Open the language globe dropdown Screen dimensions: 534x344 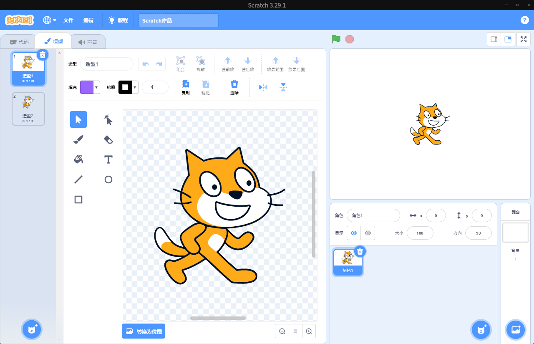click(50, 20)
